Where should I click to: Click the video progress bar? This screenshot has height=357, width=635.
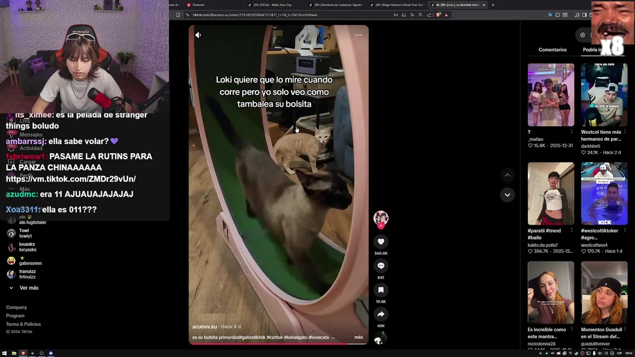(x=278, y=343)
